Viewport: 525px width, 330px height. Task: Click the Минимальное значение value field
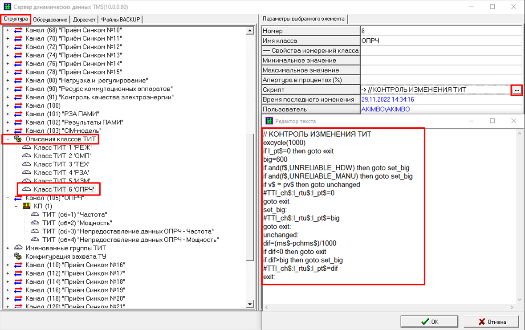pos(440,61)
